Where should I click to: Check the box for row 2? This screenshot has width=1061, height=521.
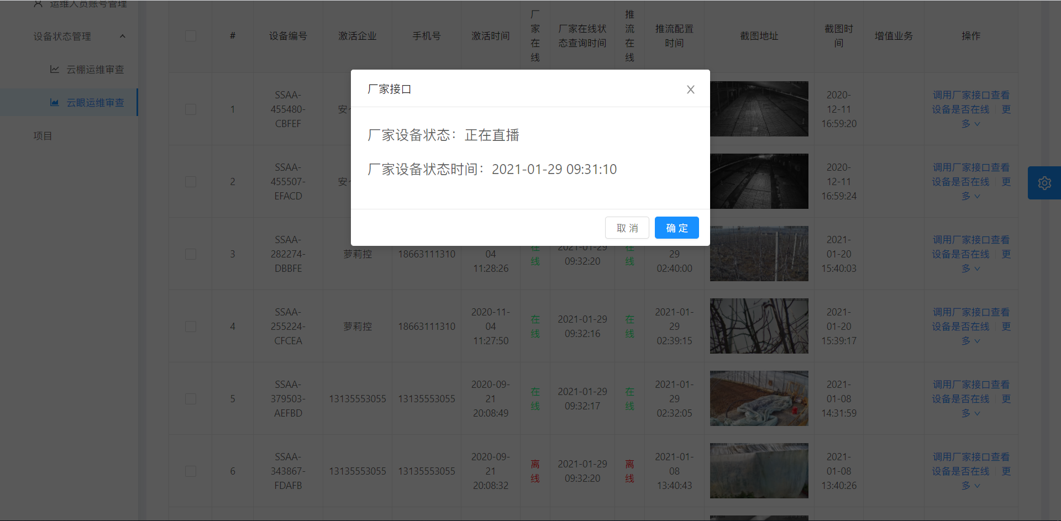tap(191, 182)
